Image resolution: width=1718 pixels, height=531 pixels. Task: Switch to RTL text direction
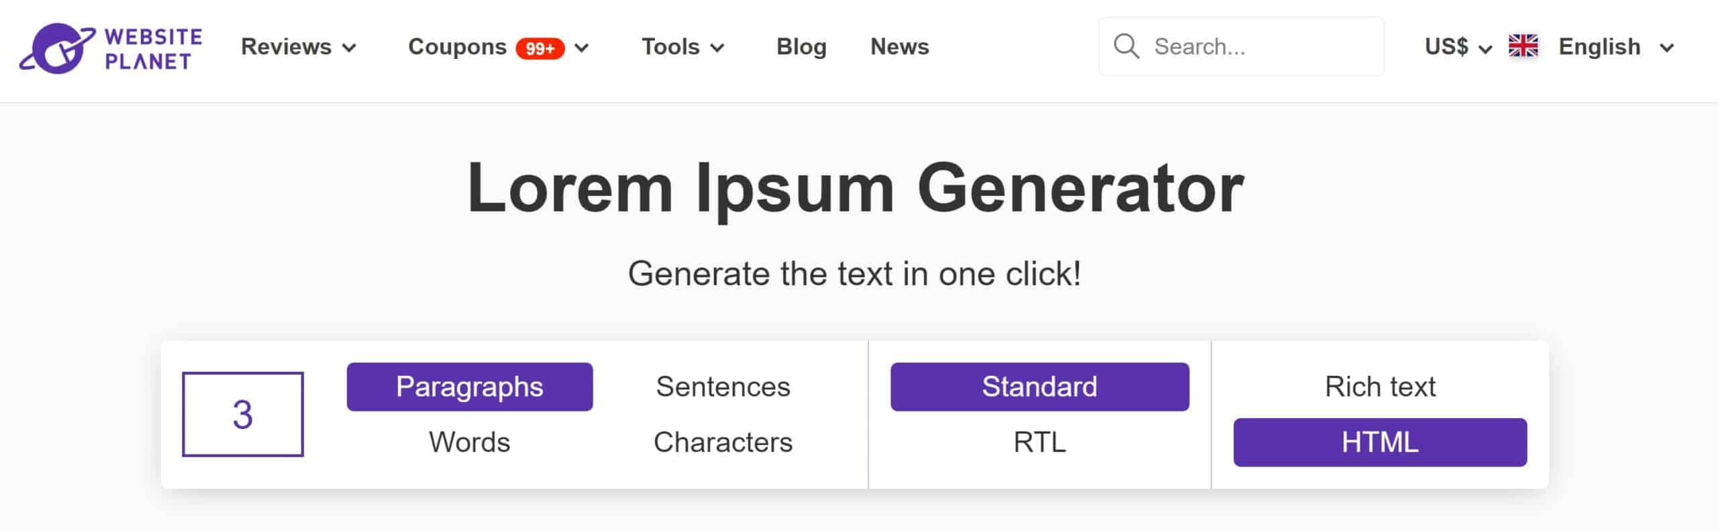click(1039, 442)
